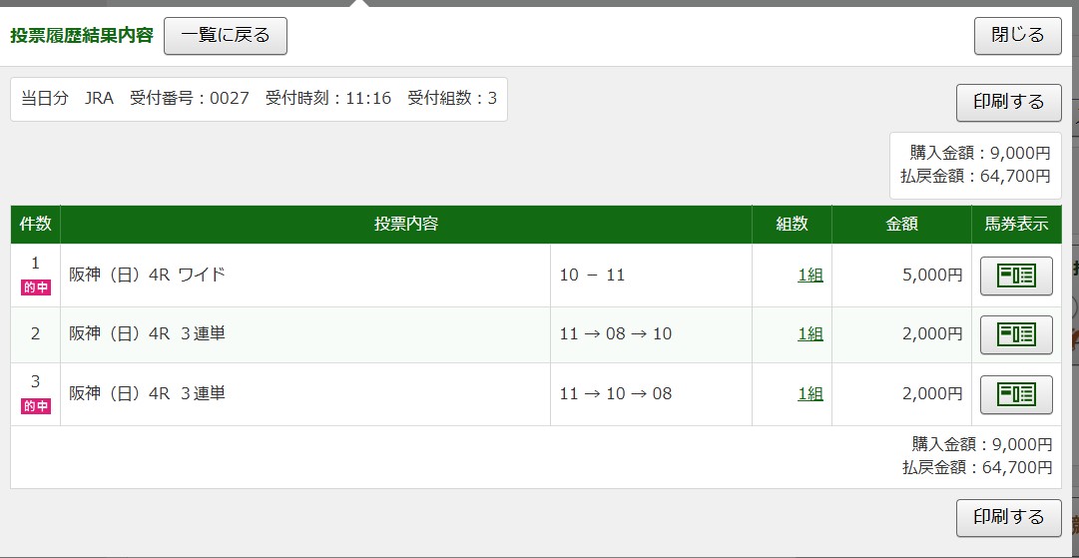Open ticket display for the ワイド 10-11 bet
This screenshot has height=558, width=1079.
point(1016,276)
